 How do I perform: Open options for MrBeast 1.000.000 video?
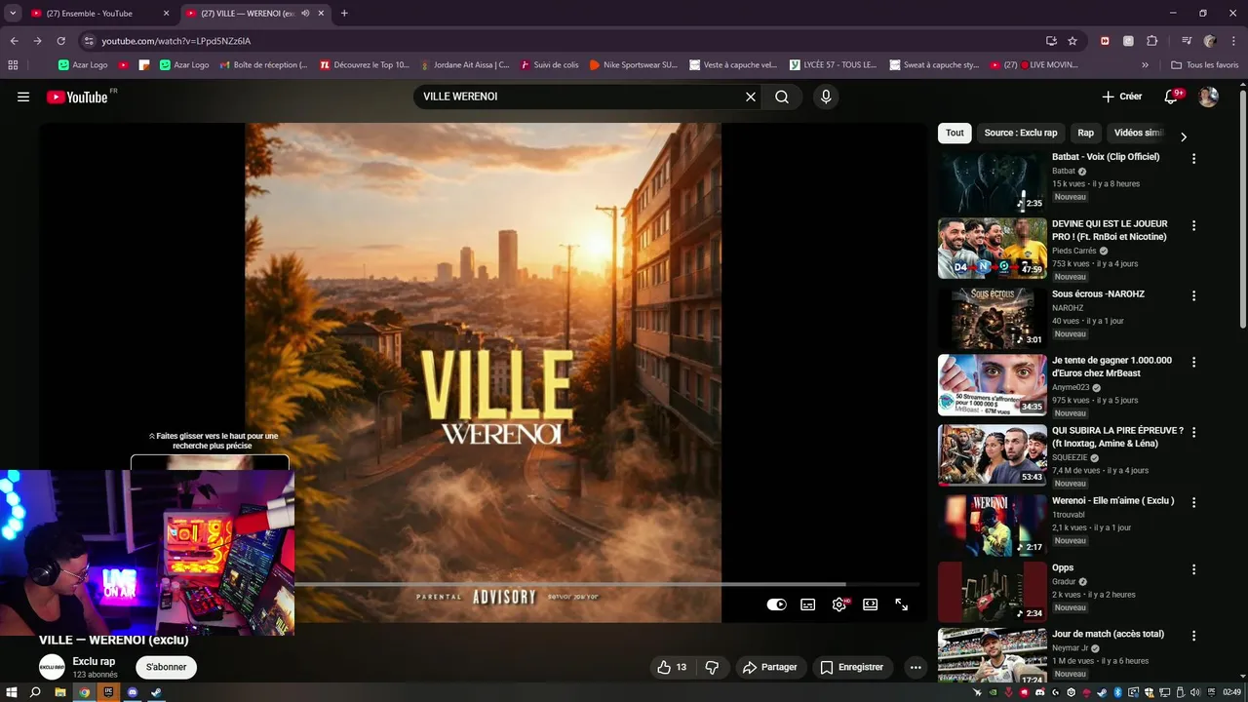point(1193,362)
